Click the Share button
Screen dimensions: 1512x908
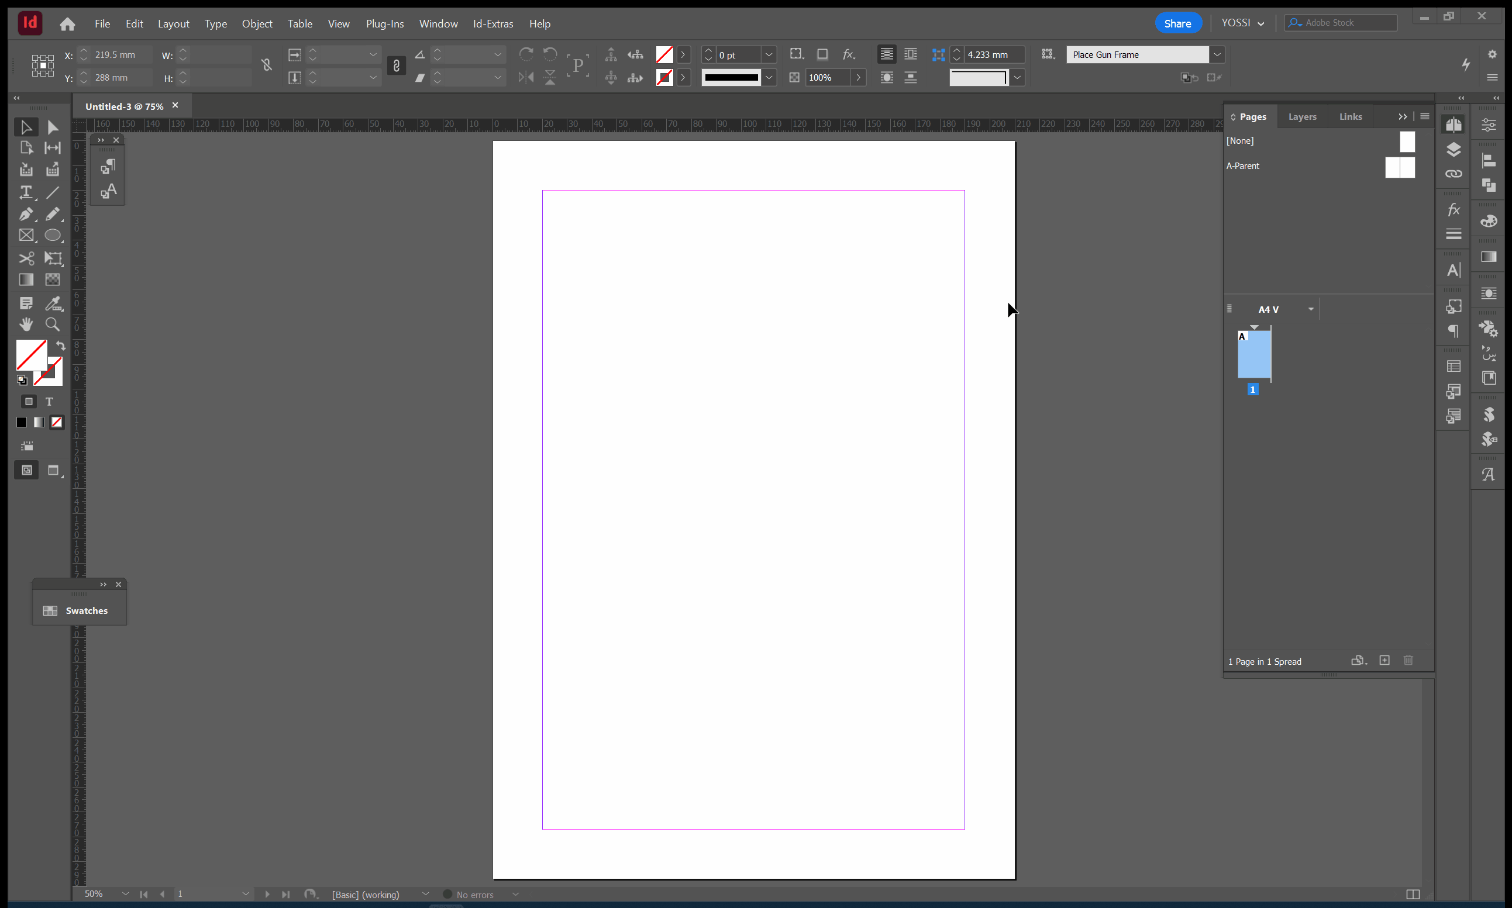point(1176,24)
